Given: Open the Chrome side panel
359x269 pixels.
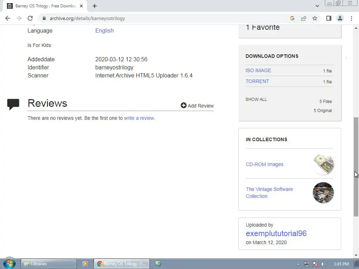Looking at the screenshot, I should click(x=329, y=18).
